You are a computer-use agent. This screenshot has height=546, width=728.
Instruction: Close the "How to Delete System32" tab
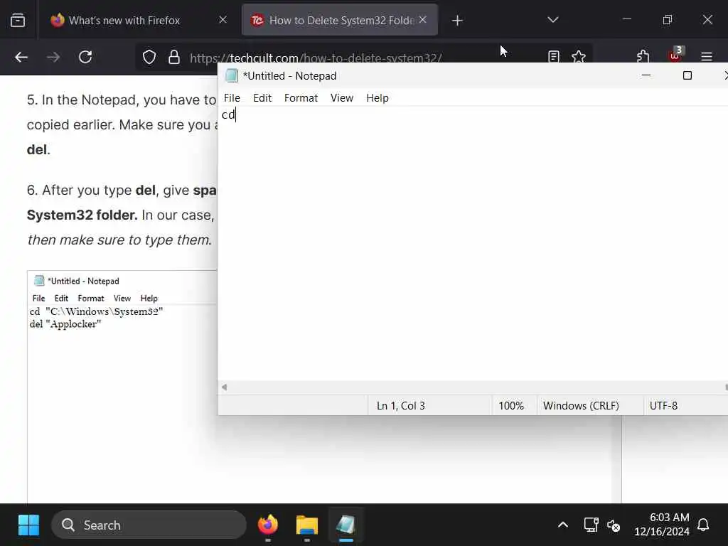click(422, 19)
